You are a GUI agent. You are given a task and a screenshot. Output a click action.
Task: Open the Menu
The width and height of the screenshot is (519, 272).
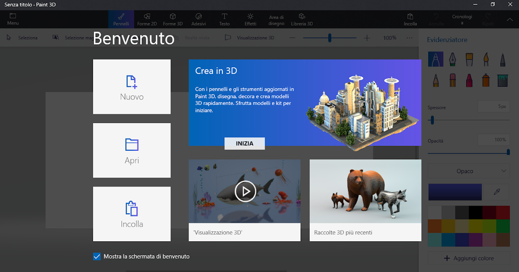click(x=13, y=19)
